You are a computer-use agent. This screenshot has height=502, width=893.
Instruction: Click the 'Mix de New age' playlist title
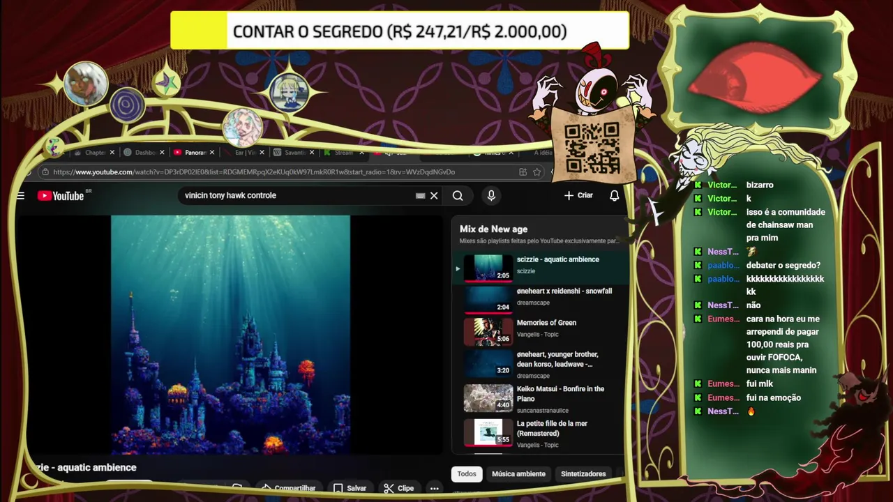[x=493, y=229]
